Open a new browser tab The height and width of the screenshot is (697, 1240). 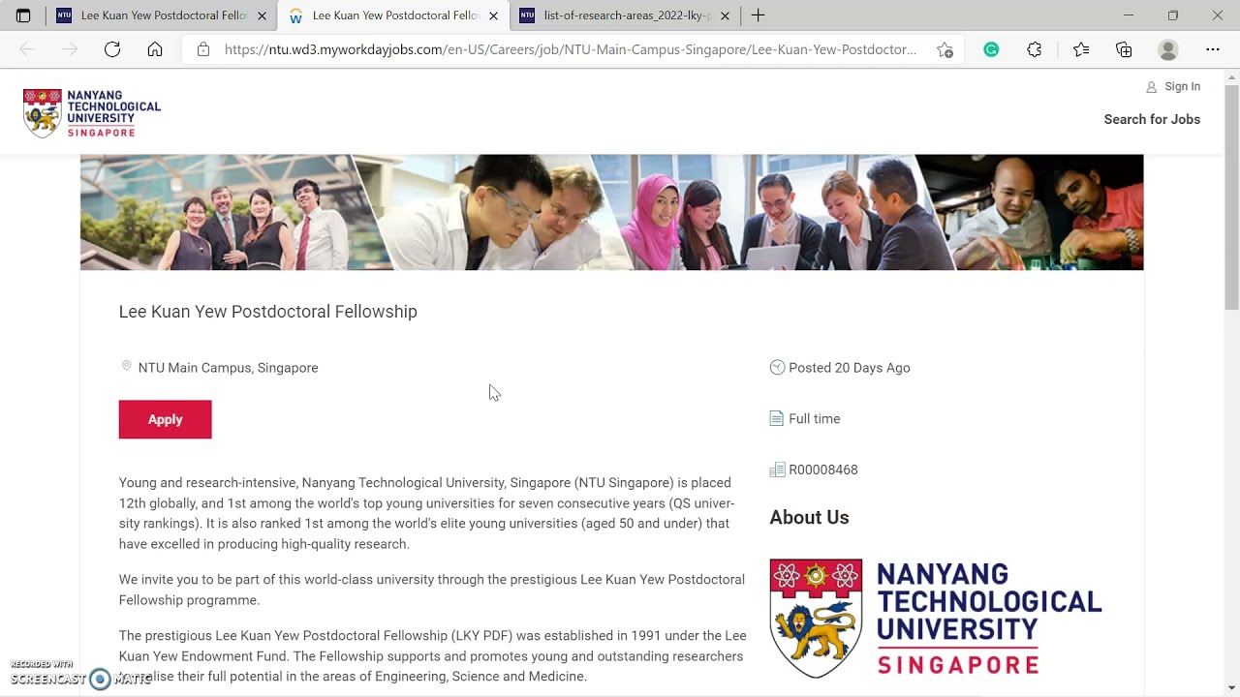(x=758, y=15)
